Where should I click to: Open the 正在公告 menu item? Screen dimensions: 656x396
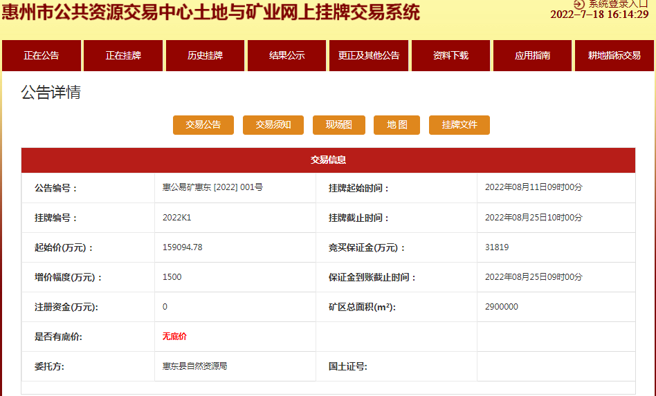(42, 56)
